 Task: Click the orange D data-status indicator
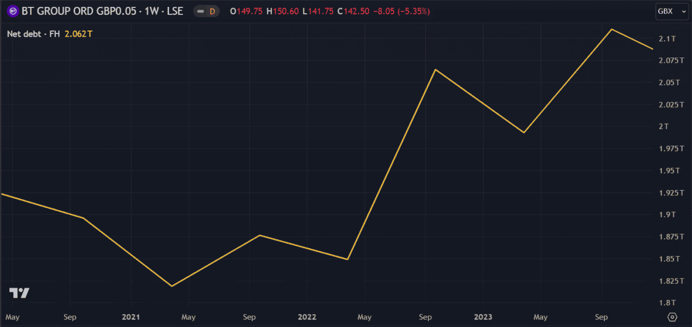212,12
